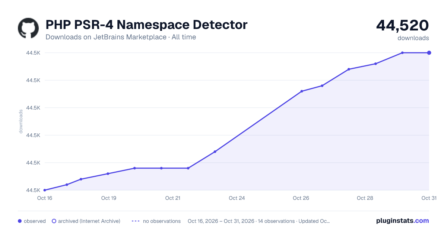Click the 44,520 downloads total
The height and width of the screenshot is (234, 447).
coord(402,25)
